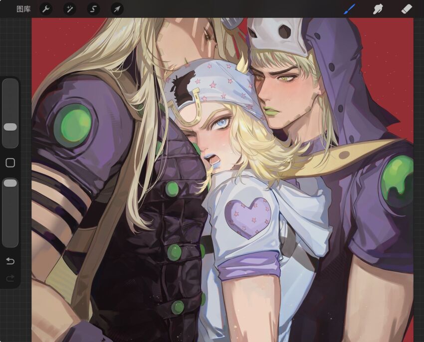This screenshot has width=424, height=342.
Task: Undo the last stroke
Action: (x=10, y=261)
